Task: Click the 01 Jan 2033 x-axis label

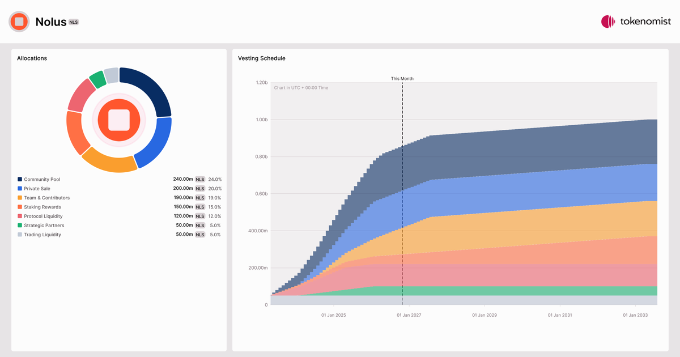Action: point(636,314)
